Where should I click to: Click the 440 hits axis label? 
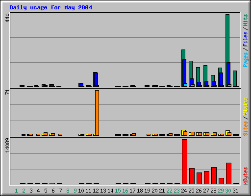pos(7,18)
